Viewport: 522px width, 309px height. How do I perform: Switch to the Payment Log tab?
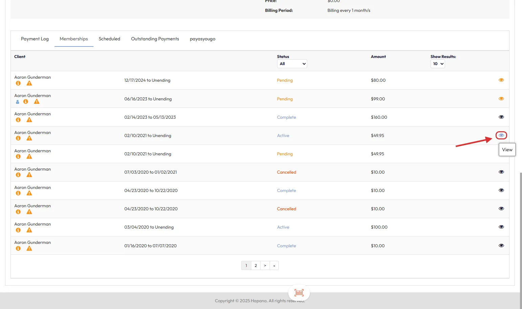point(35,39)
